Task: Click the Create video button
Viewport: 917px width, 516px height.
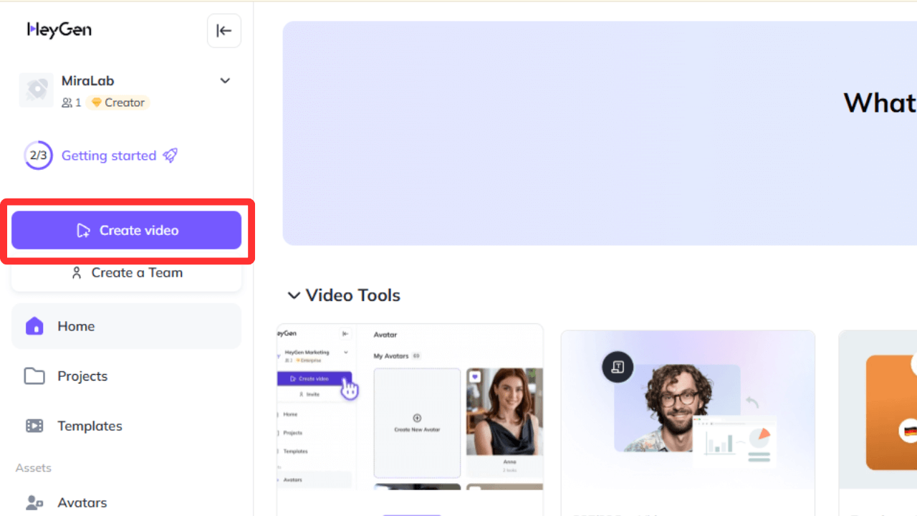Action: 126,230
